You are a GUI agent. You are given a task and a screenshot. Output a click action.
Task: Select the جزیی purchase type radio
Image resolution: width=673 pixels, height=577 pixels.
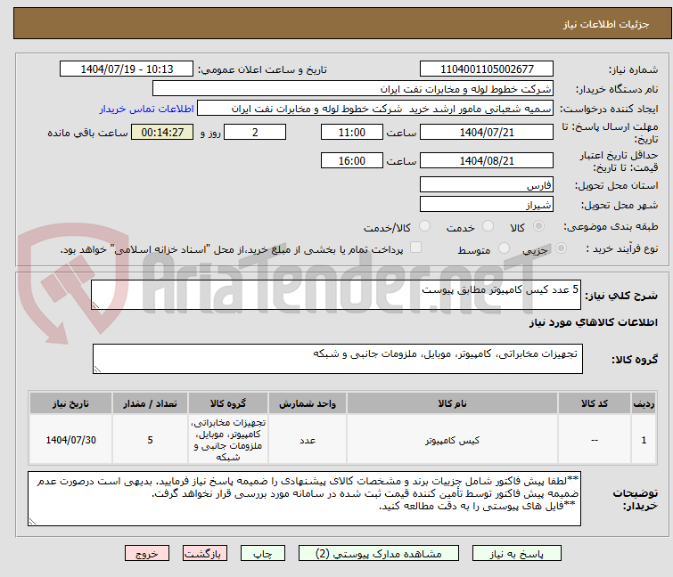[x=561, y=248]
